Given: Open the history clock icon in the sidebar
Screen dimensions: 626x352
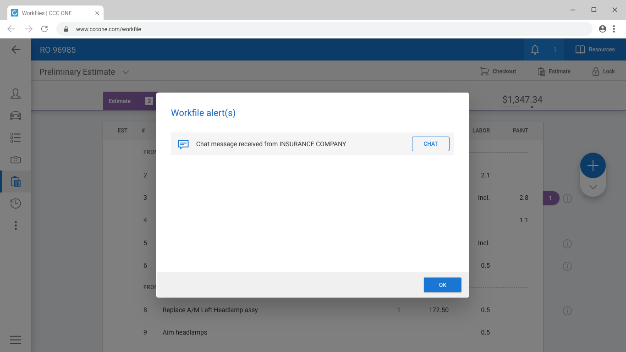Looking at the screenshot, I should point(16,203).
